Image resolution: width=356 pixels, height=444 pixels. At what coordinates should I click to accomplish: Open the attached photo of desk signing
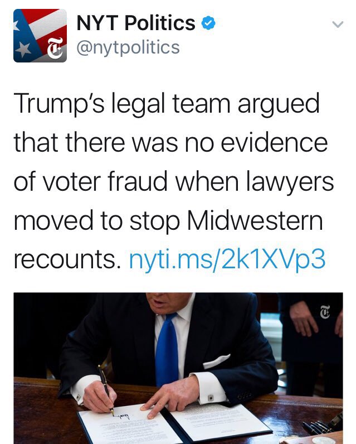(x=178, y=368)
